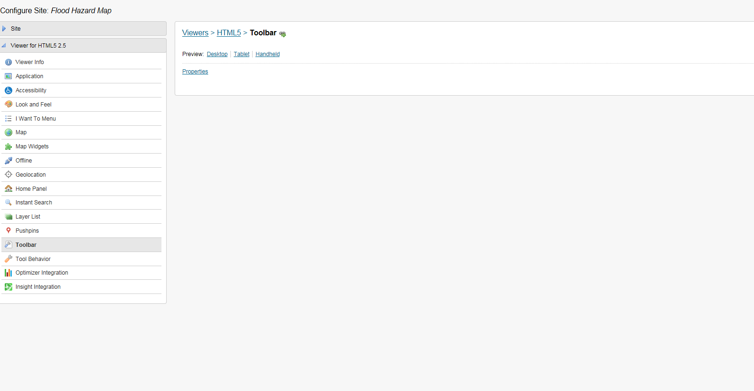
Task: Open the Handheld preview link
Action: [x=268, y=54]
